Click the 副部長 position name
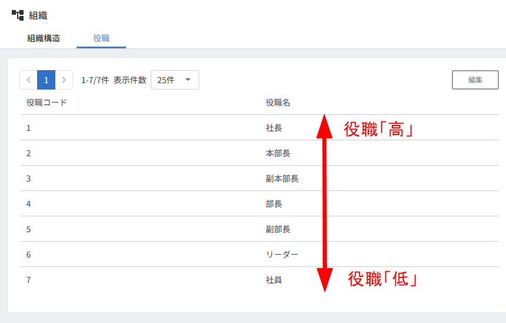Viewport: 506px width, 323px height. click(x=278, y=229)
